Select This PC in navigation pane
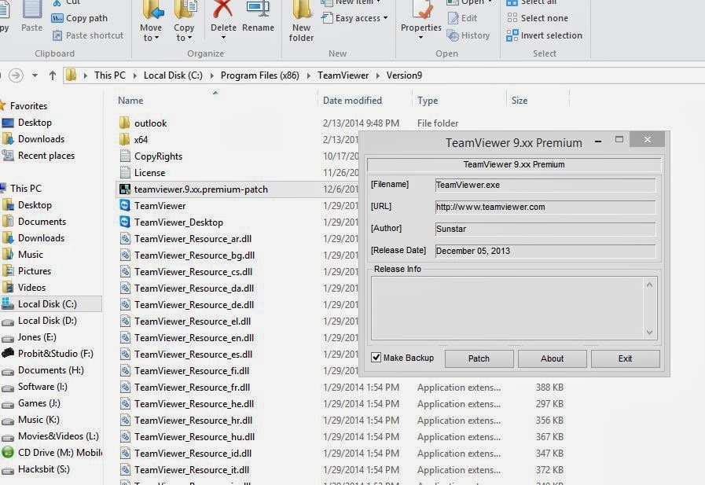 tap(26, 189)
